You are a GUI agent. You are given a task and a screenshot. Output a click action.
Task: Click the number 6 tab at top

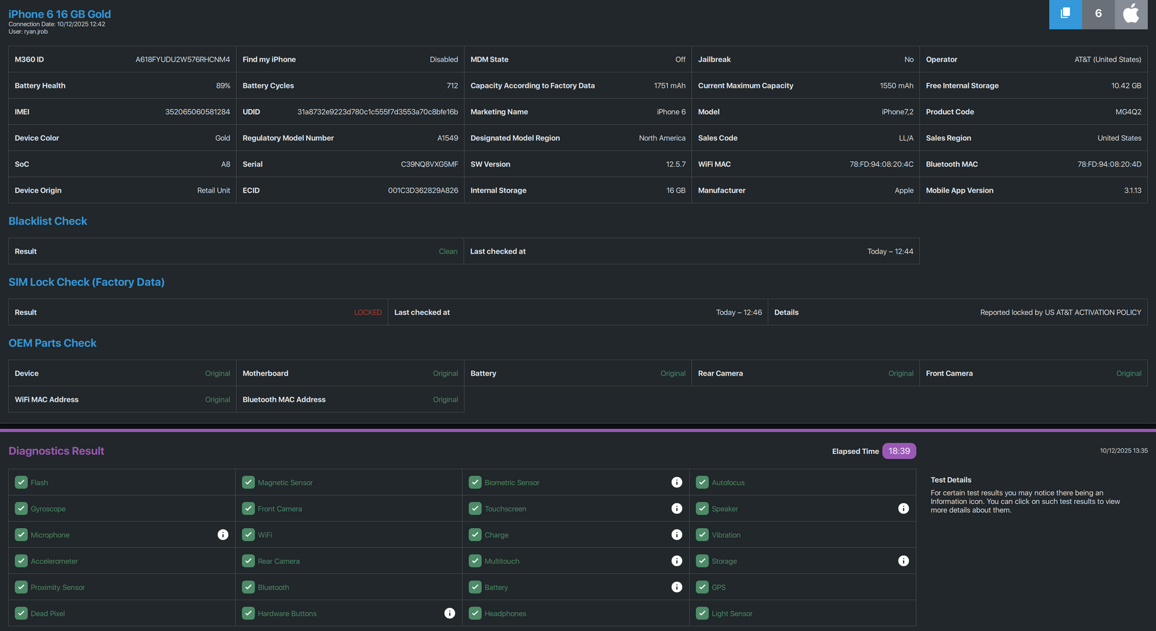coord(1098,14)
